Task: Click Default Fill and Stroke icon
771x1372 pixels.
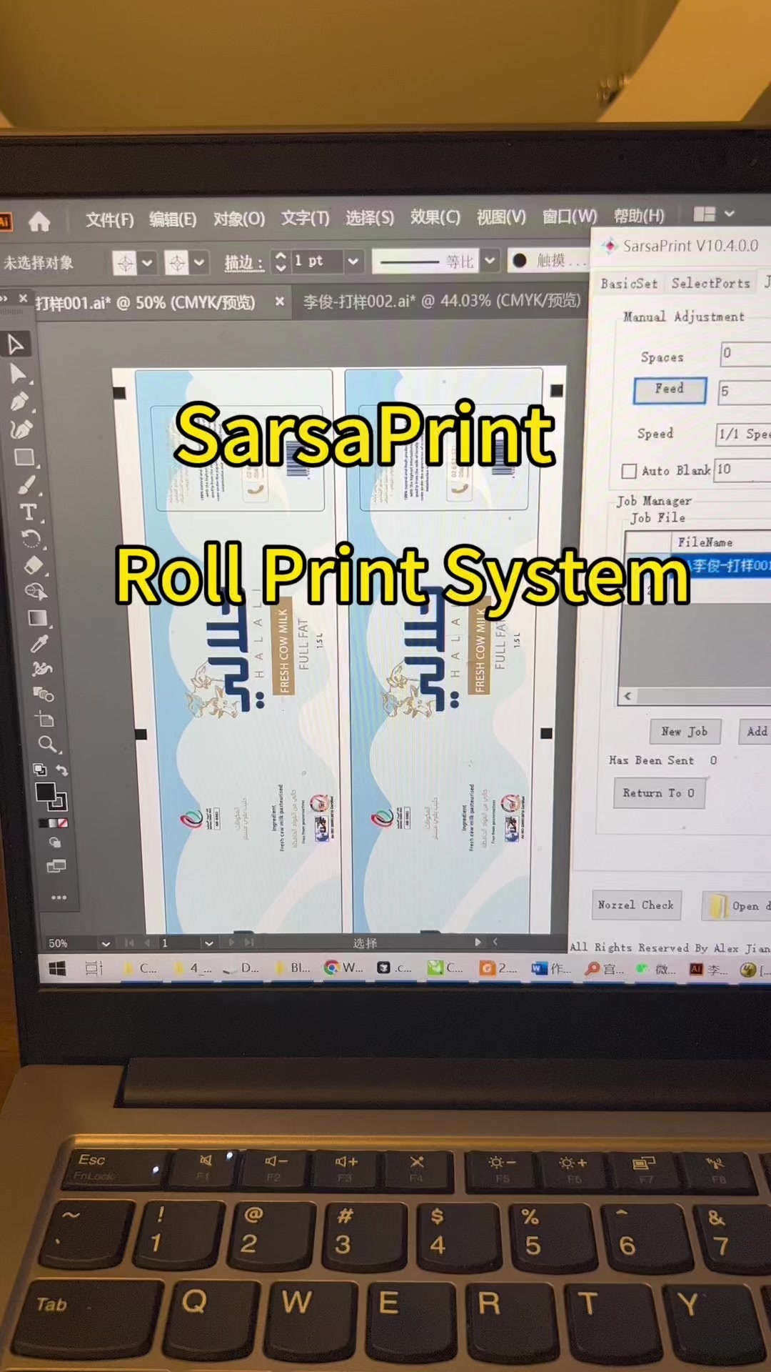Action: click(x=40, y=770)
